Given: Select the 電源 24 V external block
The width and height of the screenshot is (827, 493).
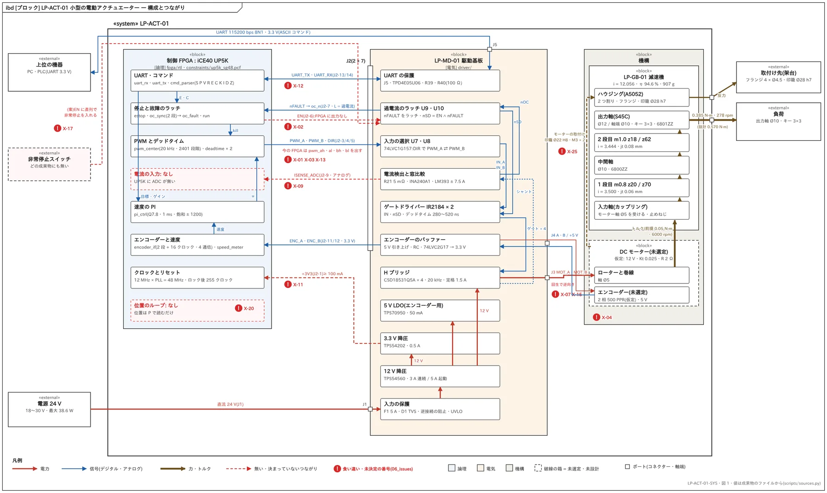Looking at the screenshot, I should point(49,410).
